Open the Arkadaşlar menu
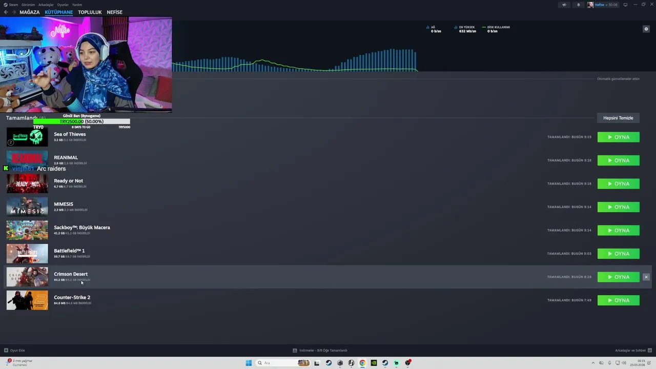656x369 pixels. coord(46,5)
